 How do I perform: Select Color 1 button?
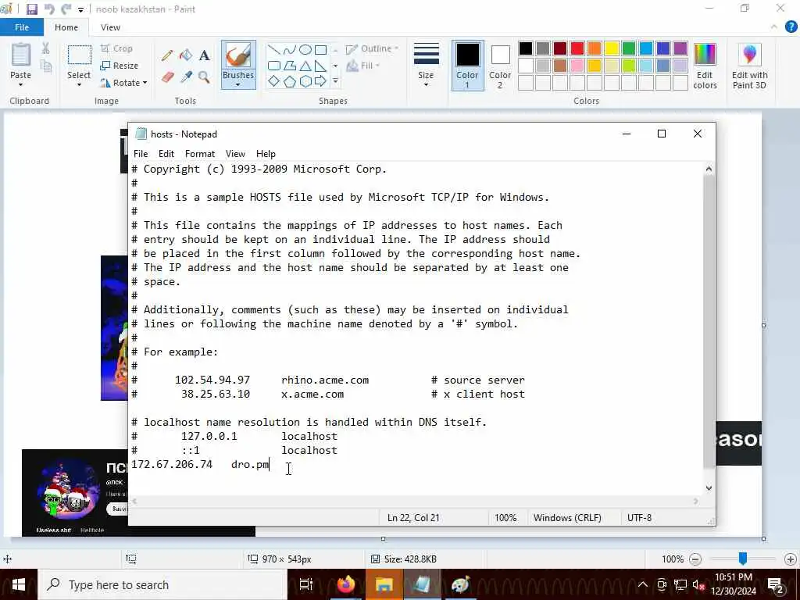[467, 66]
